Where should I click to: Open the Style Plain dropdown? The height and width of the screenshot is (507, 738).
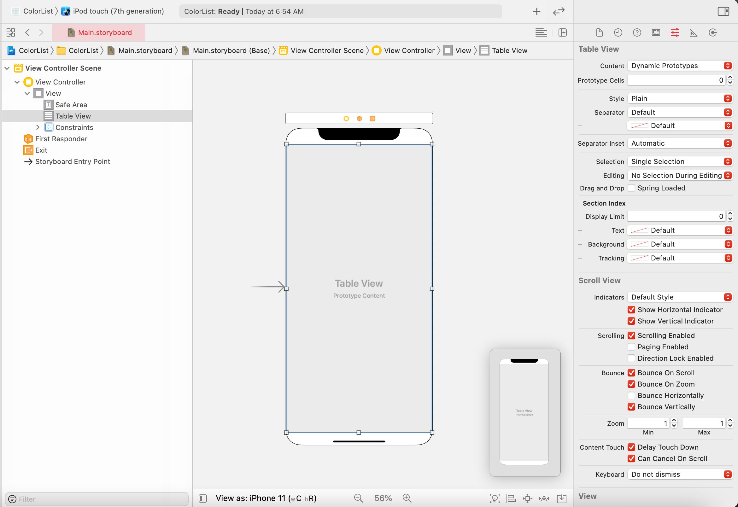(680, 98)
